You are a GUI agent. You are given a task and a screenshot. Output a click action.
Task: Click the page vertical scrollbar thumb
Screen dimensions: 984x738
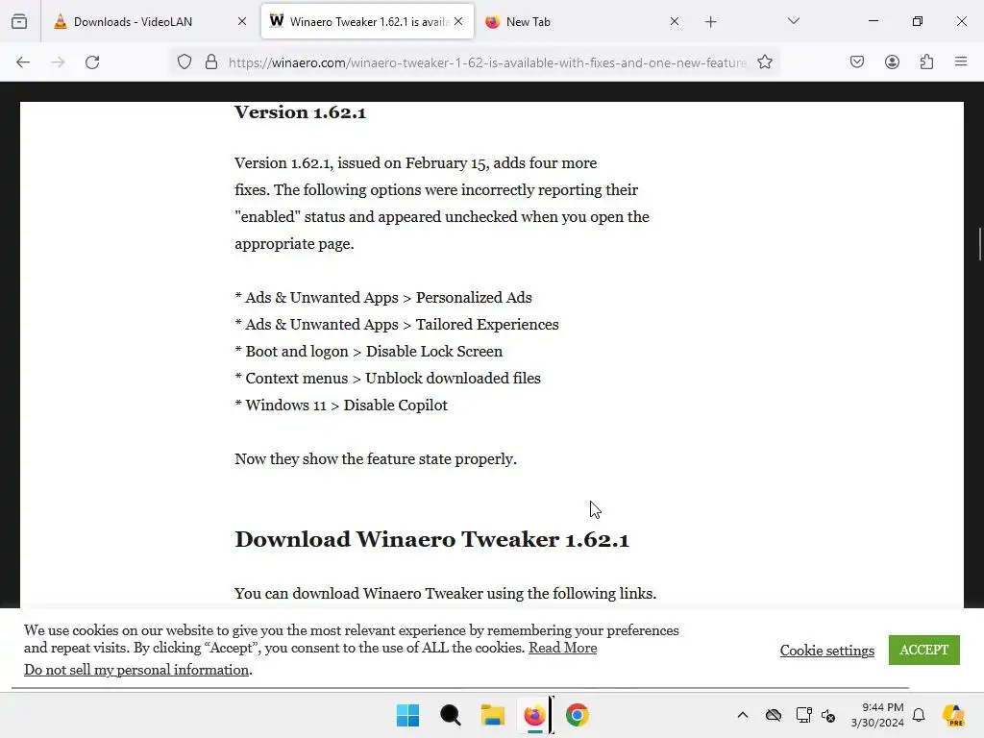979,244
